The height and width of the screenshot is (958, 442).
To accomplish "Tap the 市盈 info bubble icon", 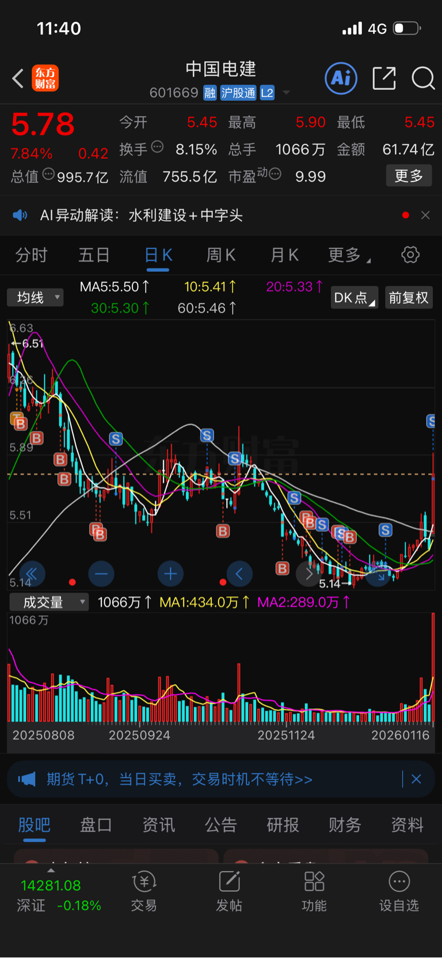I will pos(275,174).
